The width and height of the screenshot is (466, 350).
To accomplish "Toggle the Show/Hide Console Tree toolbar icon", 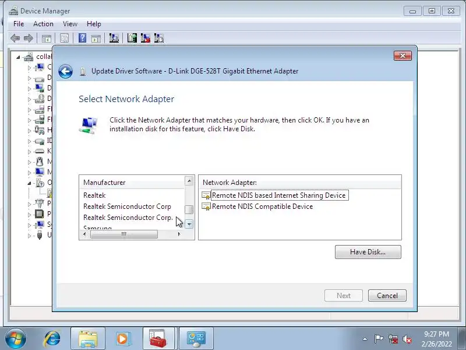I will [x=47, y=38].
